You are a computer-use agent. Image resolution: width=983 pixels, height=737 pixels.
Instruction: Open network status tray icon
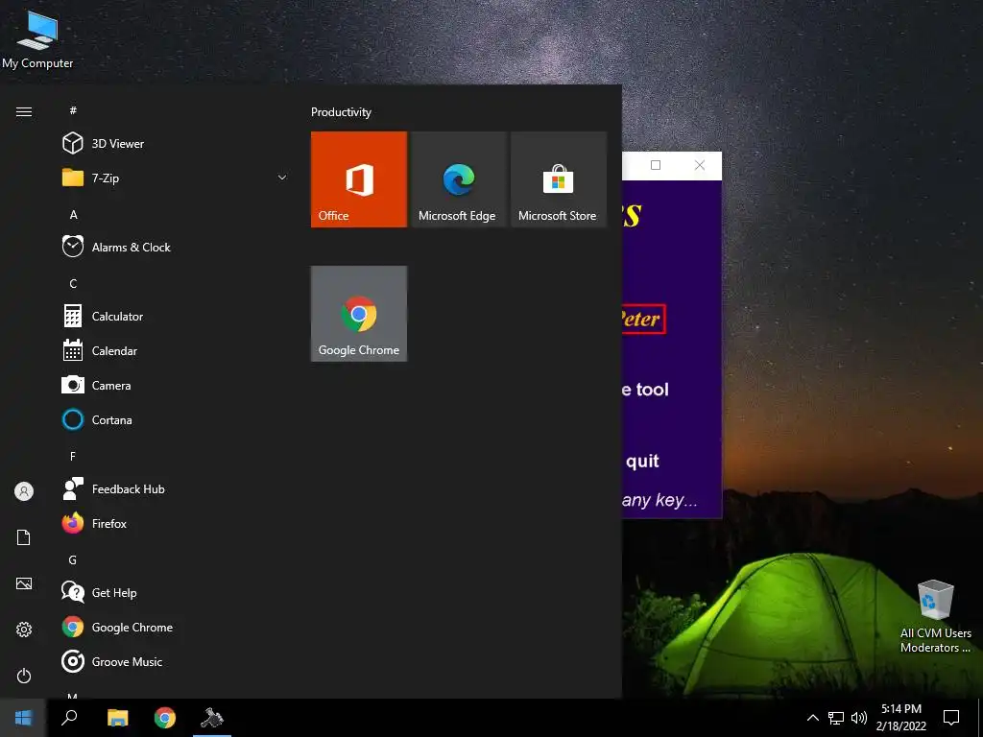836,718
